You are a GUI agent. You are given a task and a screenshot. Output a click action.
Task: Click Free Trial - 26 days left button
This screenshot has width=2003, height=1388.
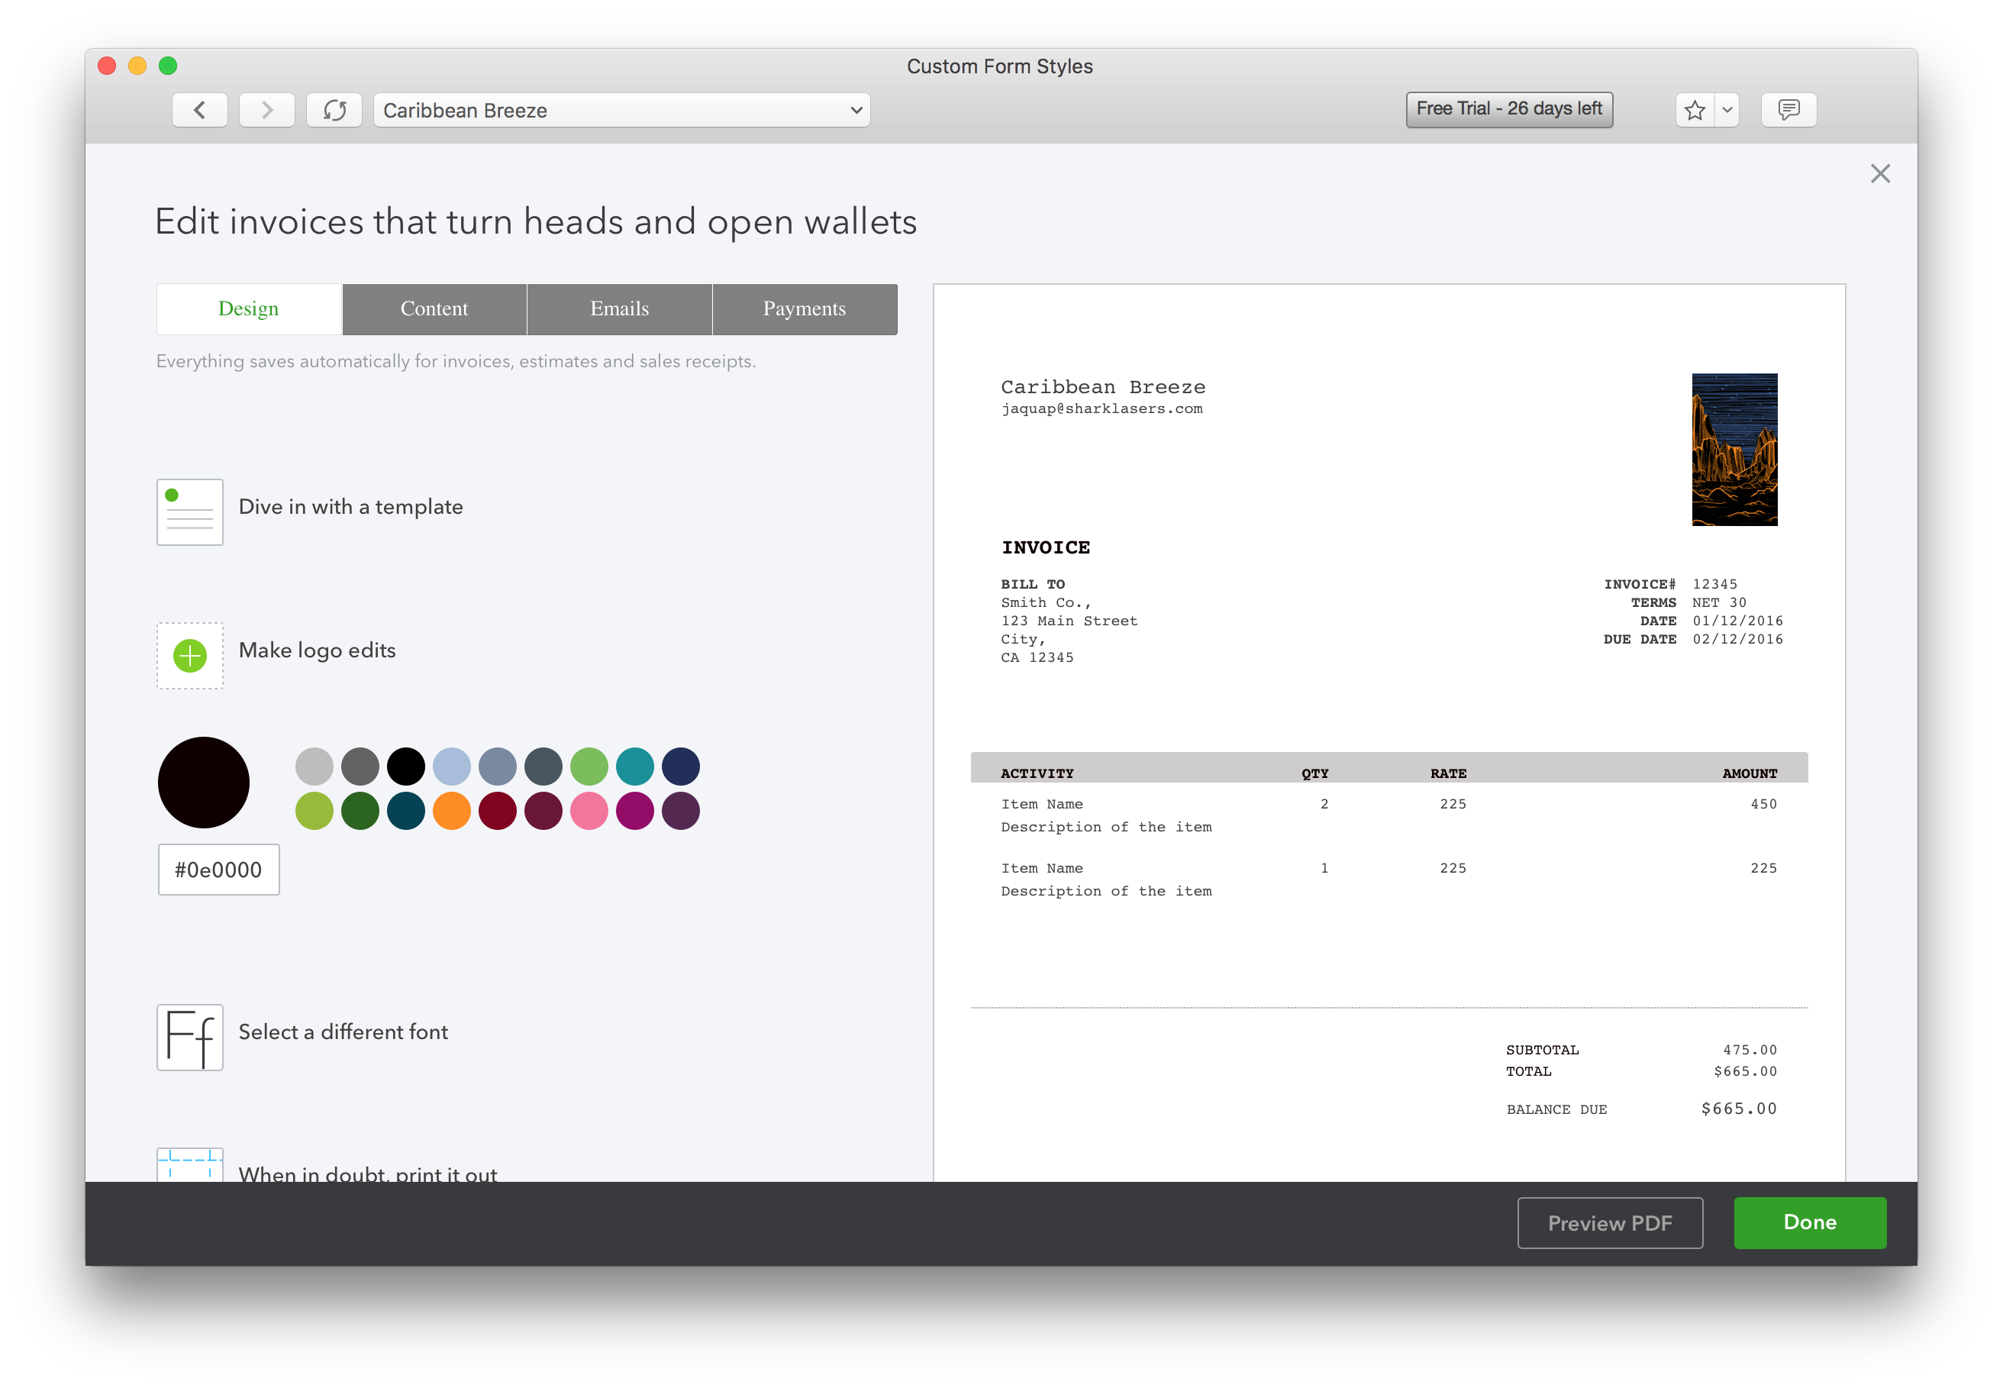coord(1509,110)
